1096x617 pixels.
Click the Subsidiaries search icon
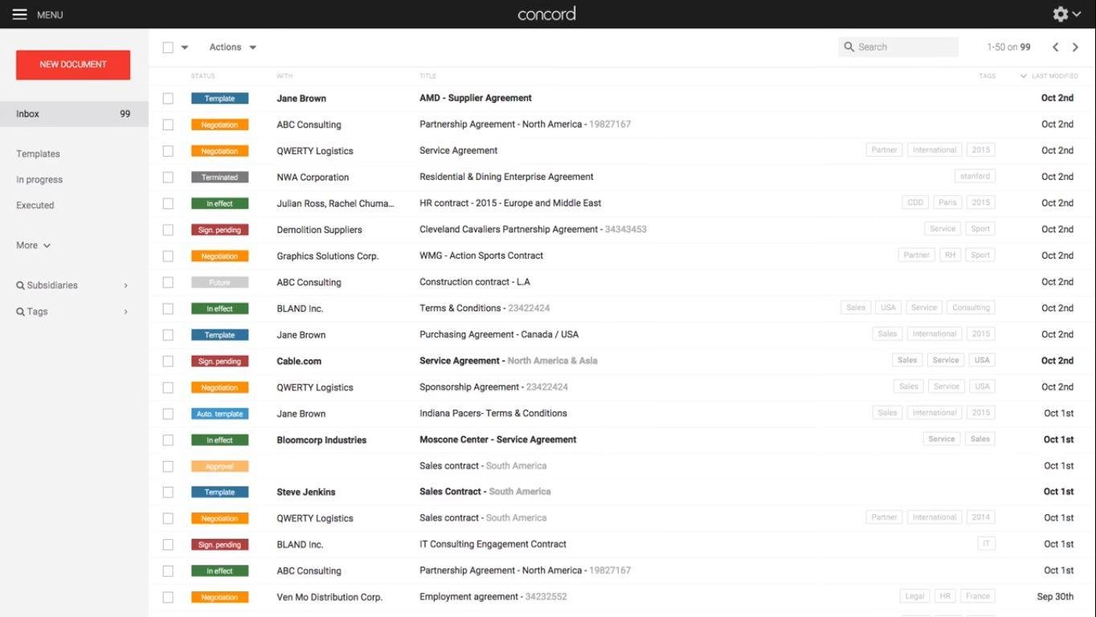(20, 286)
